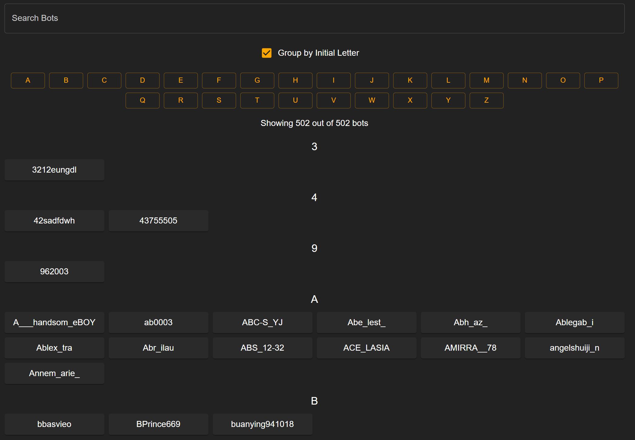Uncheck the Group by Initial Letter checkbox
This screenshot has height=440, width=635.
(x=267, y=53)
